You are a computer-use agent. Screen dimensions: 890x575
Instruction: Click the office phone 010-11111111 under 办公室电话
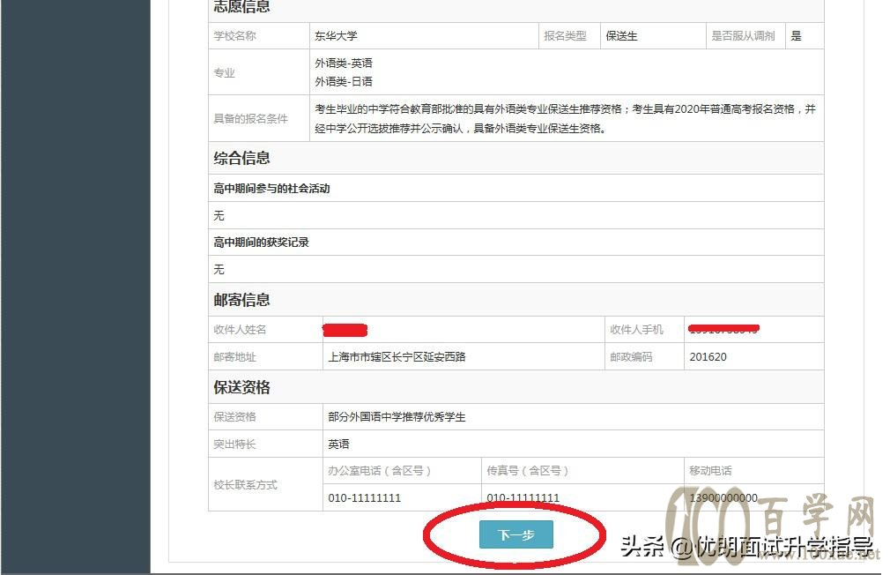pos(365,497)
